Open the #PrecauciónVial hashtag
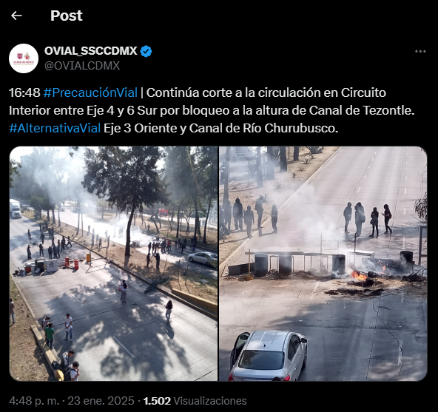 pyautogui.click(x=90, y=92)
